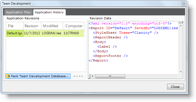Click the database icon on Pack button
Viewport: 196px width, 102px height.
[8, 76]
